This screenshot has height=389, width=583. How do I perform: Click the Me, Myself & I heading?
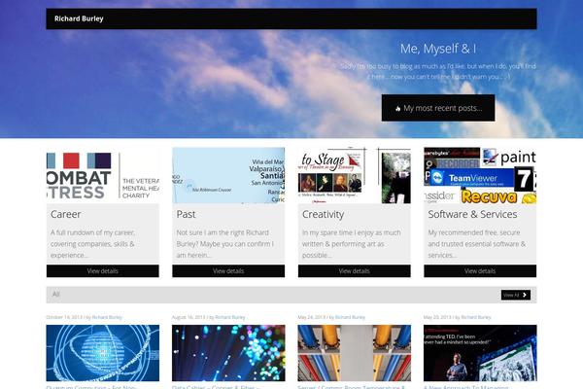(438, 49)
